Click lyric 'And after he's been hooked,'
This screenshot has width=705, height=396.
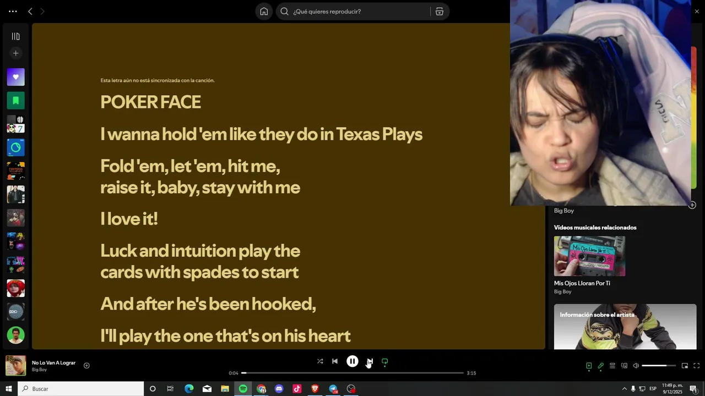pos(208,304)
